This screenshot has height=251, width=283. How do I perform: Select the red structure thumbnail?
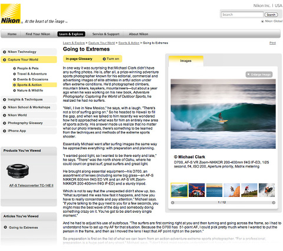pyautogui.click(x=197, y=190)
